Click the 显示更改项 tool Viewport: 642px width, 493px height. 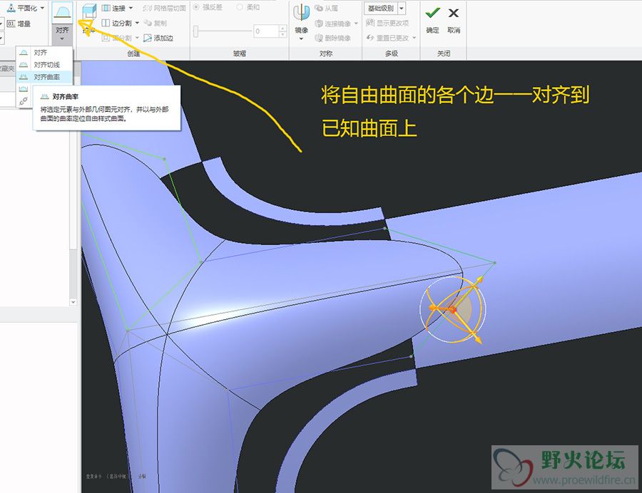tap(387, 23)
